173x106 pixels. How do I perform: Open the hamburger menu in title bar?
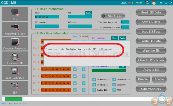[161, 3]
